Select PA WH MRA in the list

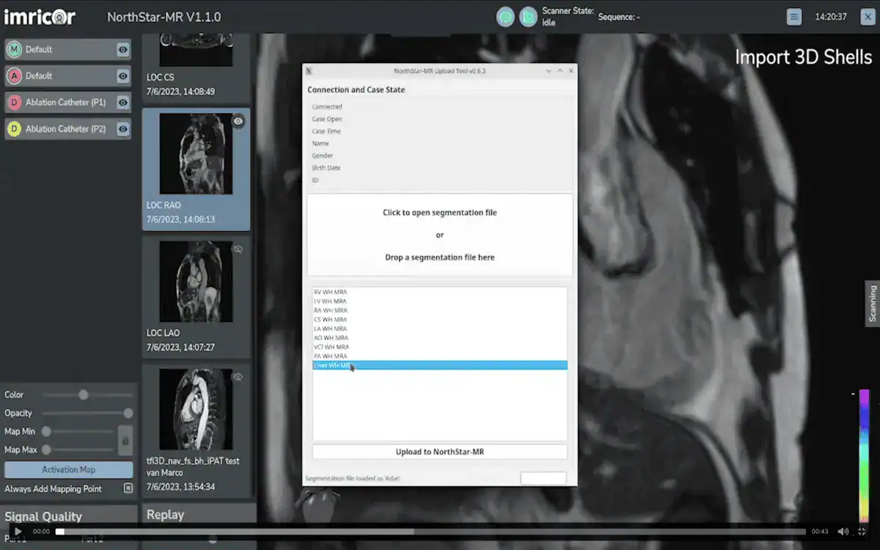point(440,356)
